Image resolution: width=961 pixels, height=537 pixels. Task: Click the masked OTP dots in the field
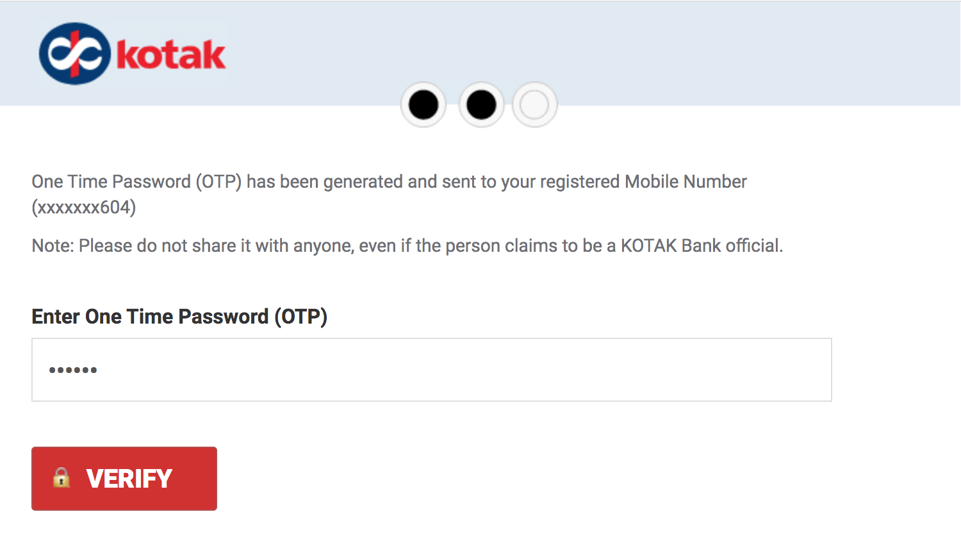[x=73, y=370]
